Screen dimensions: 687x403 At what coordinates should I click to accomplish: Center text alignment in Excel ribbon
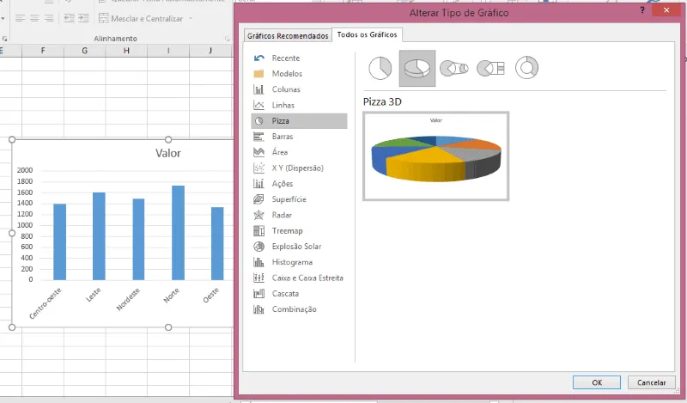pyautogui.click(x=34, y=18)
